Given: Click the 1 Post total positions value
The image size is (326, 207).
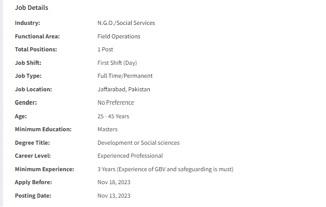Looking at the screenshot, I should click(x=105, y=49).
